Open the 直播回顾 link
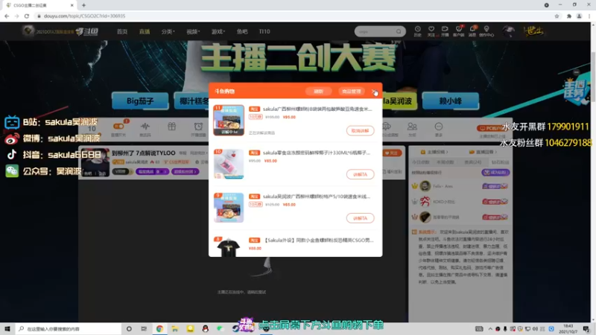Screen dimensions: 596x335 click(x=483, y=152)
